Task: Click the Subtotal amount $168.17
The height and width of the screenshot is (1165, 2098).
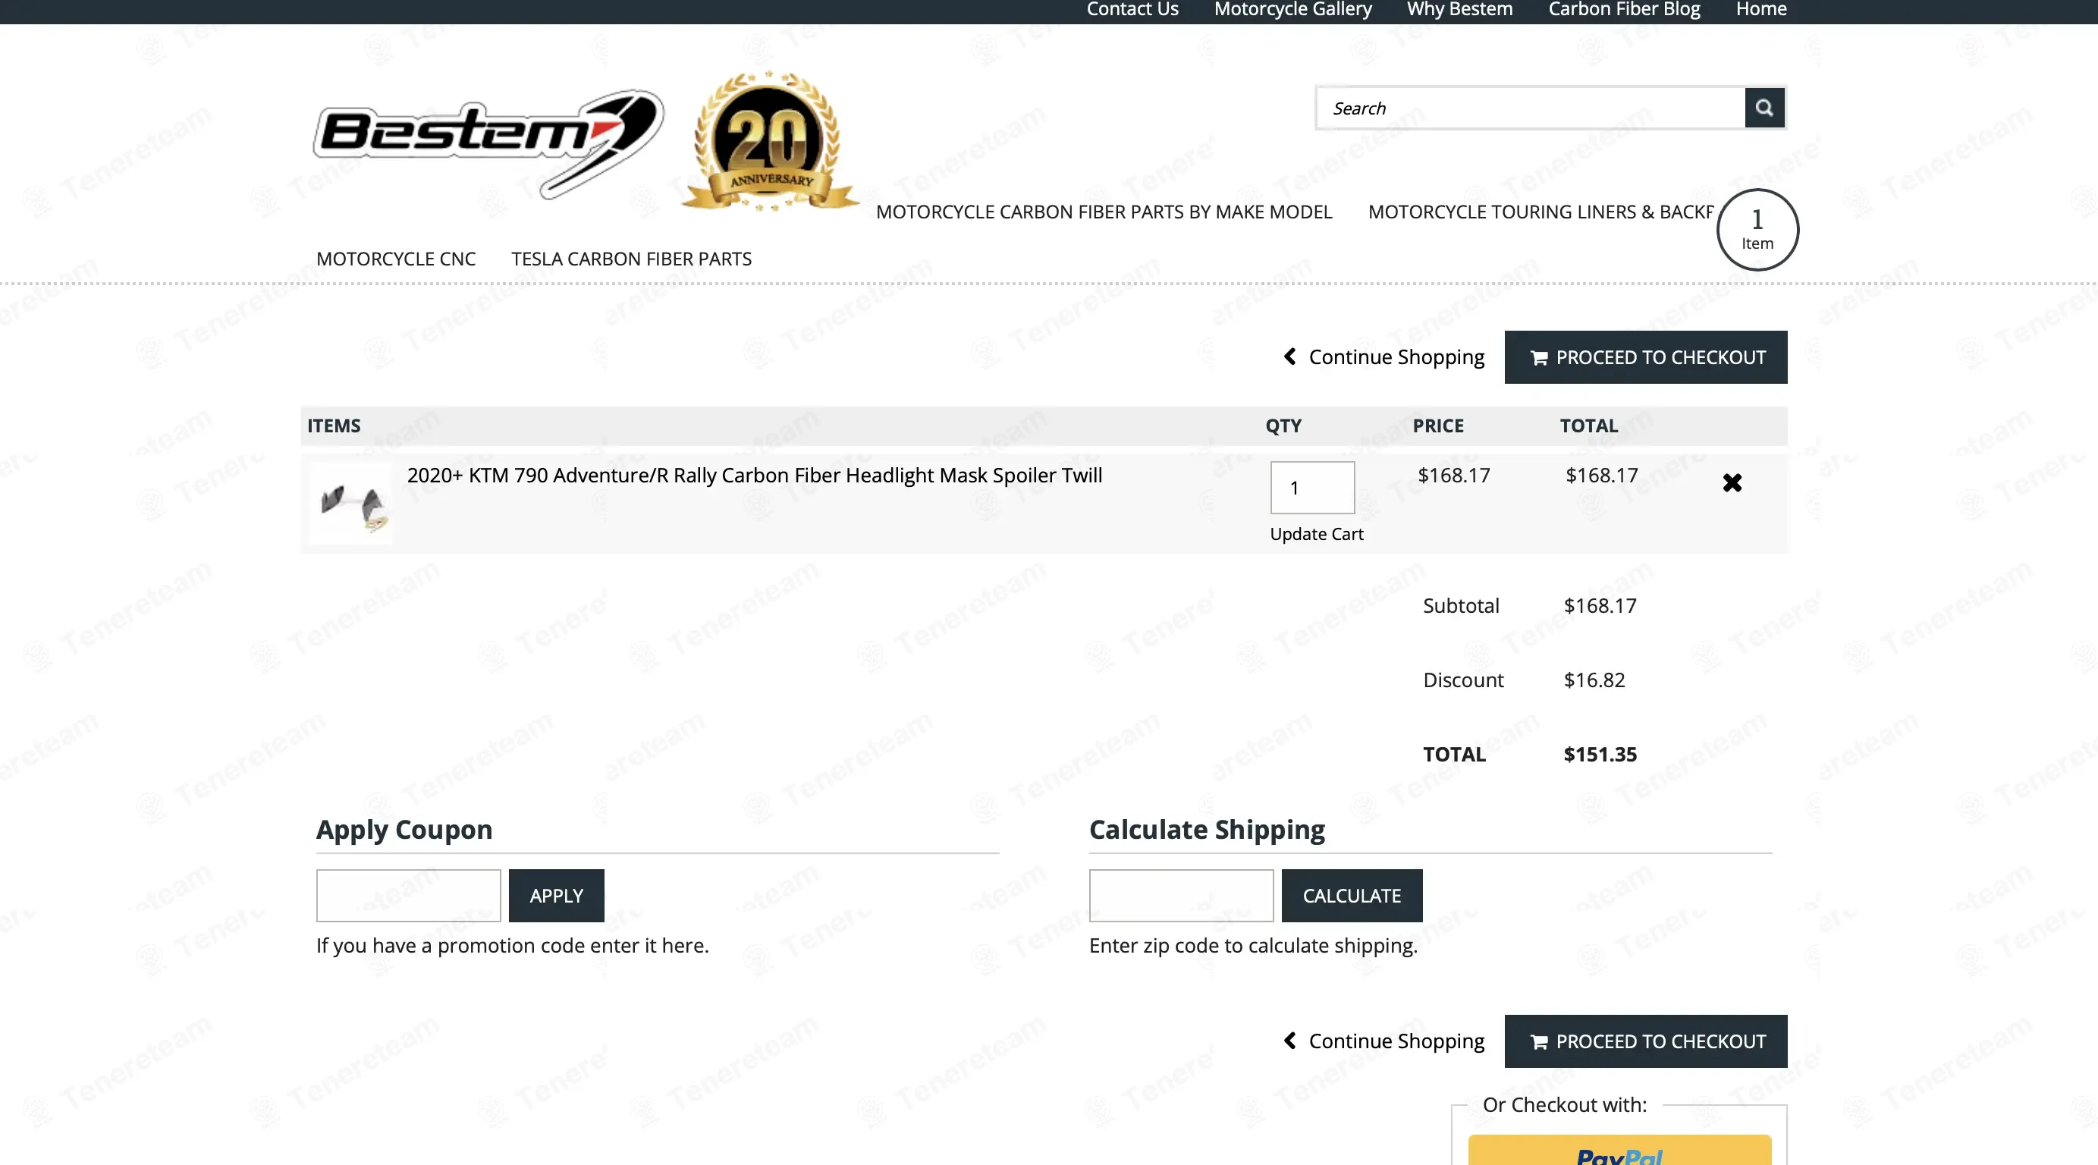Action: click(x=1600, y=606)
